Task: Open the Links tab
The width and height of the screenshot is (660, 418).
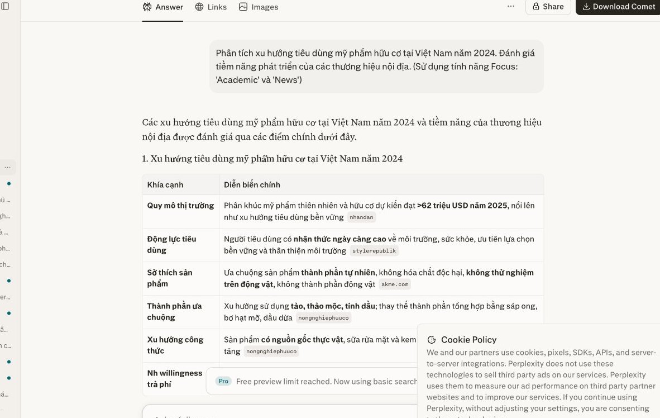Action: point(211,7)
